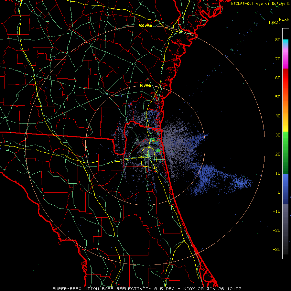Click the 20 value on dBZ scale
This screenshot has height=291, width=291.
point(278,154)
